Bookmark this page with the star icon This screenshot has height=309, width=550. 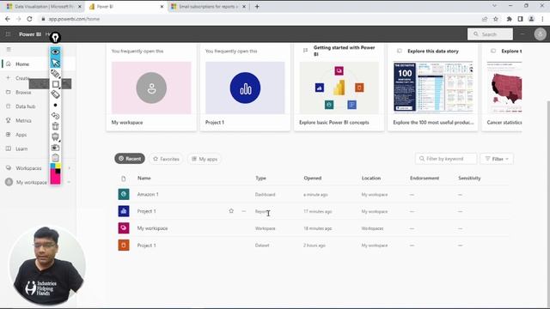pos(496,19)
